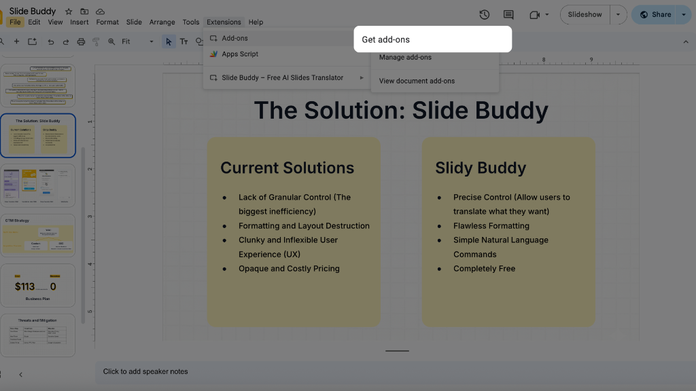Activate the Select cursor tool
The height and width of the screenshot is (391, 696).
click(167, 41)
